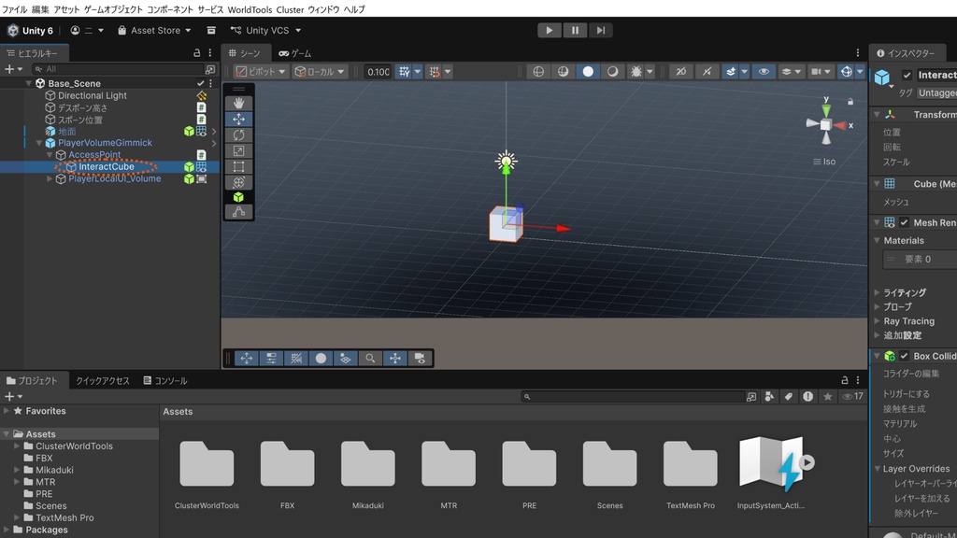Select the Hand view tool
The height and width of the screenshot is (538, 957).
238,104
